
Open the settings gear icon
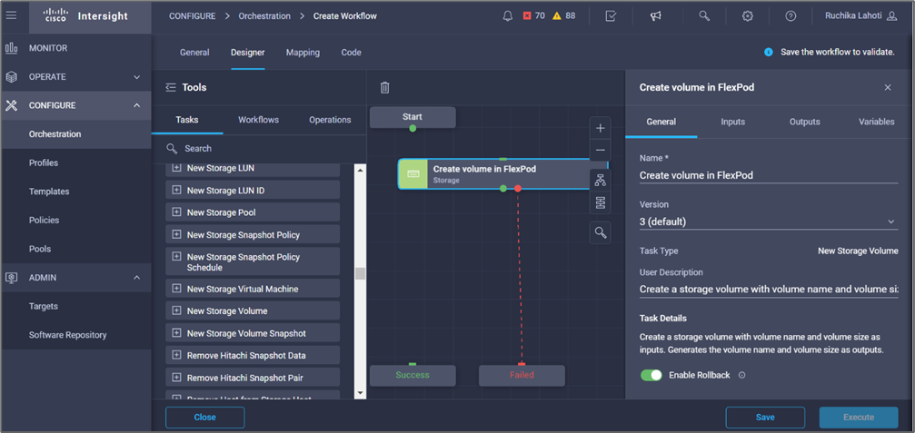pos(747,16)
